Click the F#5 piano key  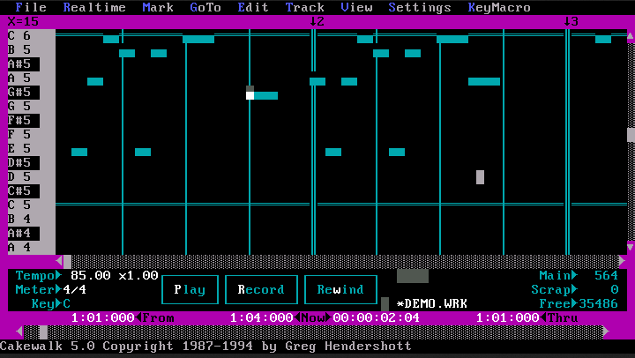(x=24, y=120)
